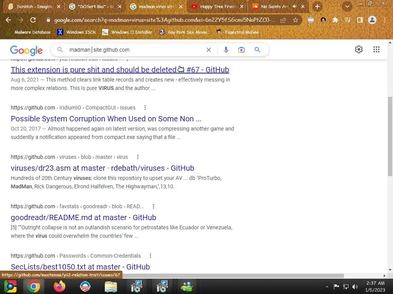Image resolution: width=393 pixels, height=294 pixels.
Task: Show hidden system tray icons
Action: pyautogui.click(x=327, y=287)
